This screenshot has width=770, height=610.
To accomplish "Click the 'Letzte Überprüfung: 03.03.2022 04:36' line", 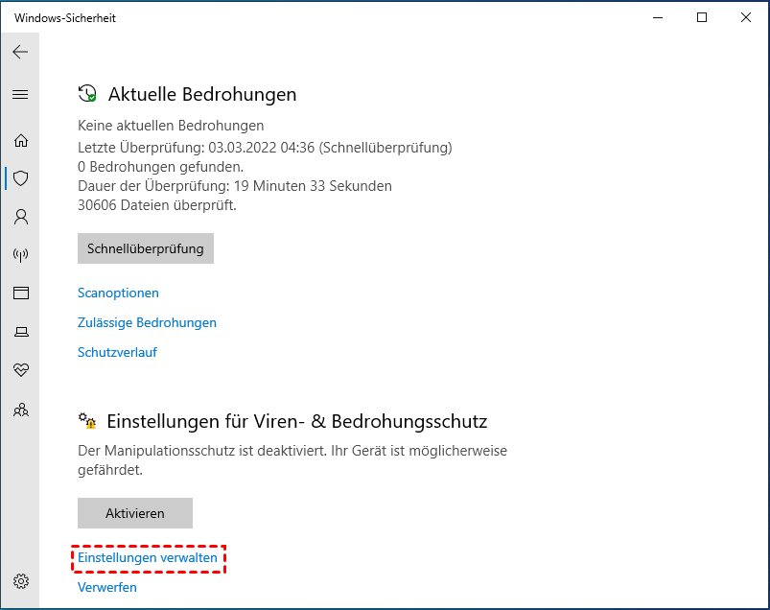I will point(265,148).
